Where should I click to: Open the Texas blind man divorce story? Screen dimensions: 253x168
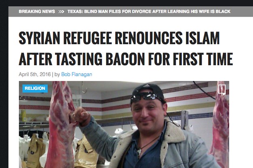(x=149, y=11)
